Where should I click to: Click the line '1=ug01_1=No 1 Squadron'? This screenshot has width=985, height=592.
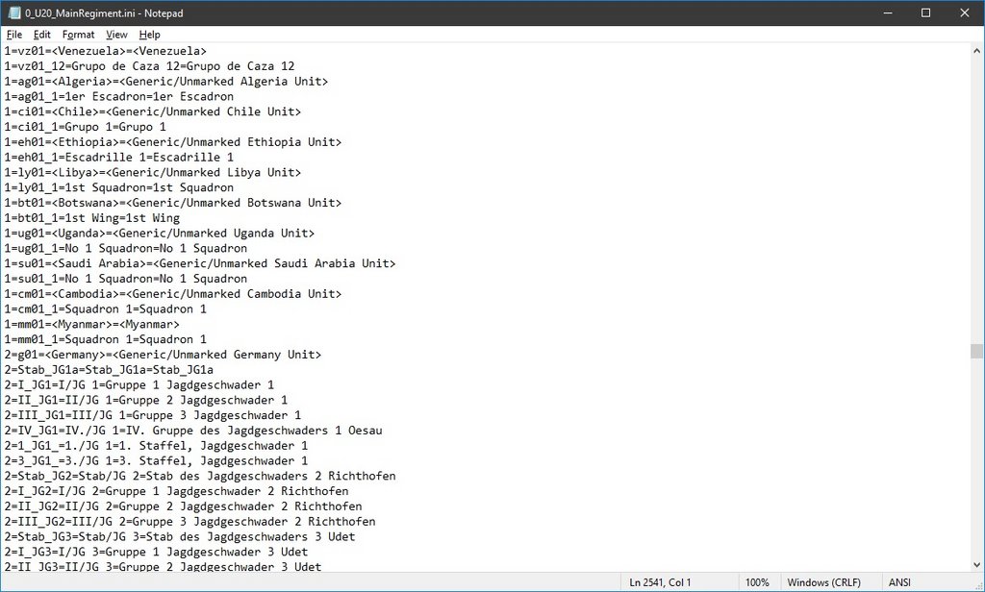coord(126,248)
